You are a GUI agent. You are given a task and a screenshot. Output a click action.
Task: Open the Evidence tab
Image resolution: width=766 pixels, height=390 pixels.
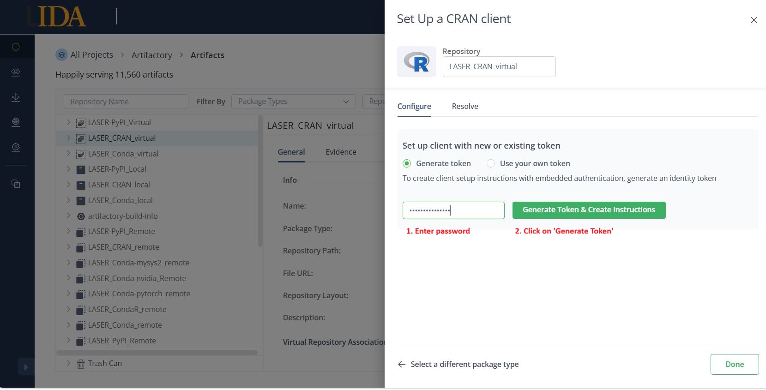(x=341, y=152)
